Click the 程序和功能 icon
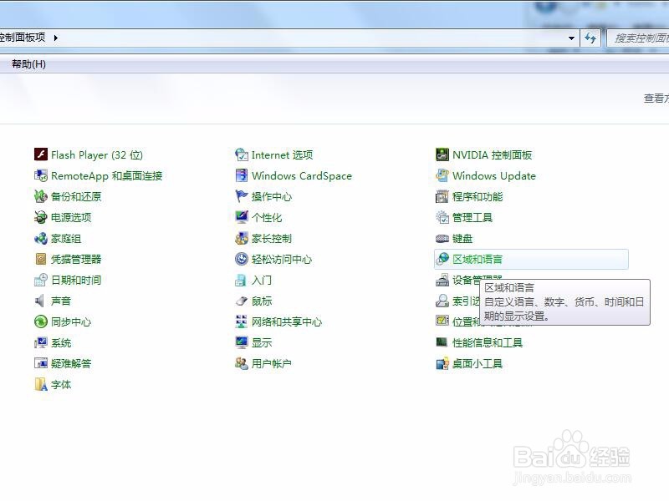This screenshot has width=669, height=501. click(442, 196)
